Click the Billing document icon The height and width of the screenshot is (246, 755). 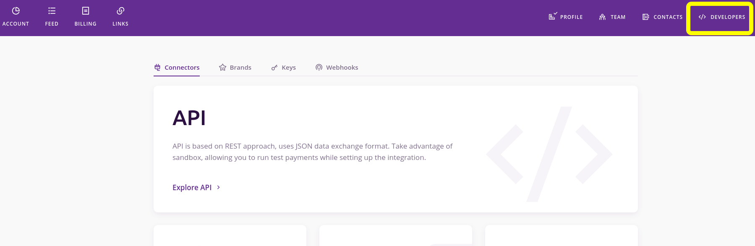click(86, 11)
